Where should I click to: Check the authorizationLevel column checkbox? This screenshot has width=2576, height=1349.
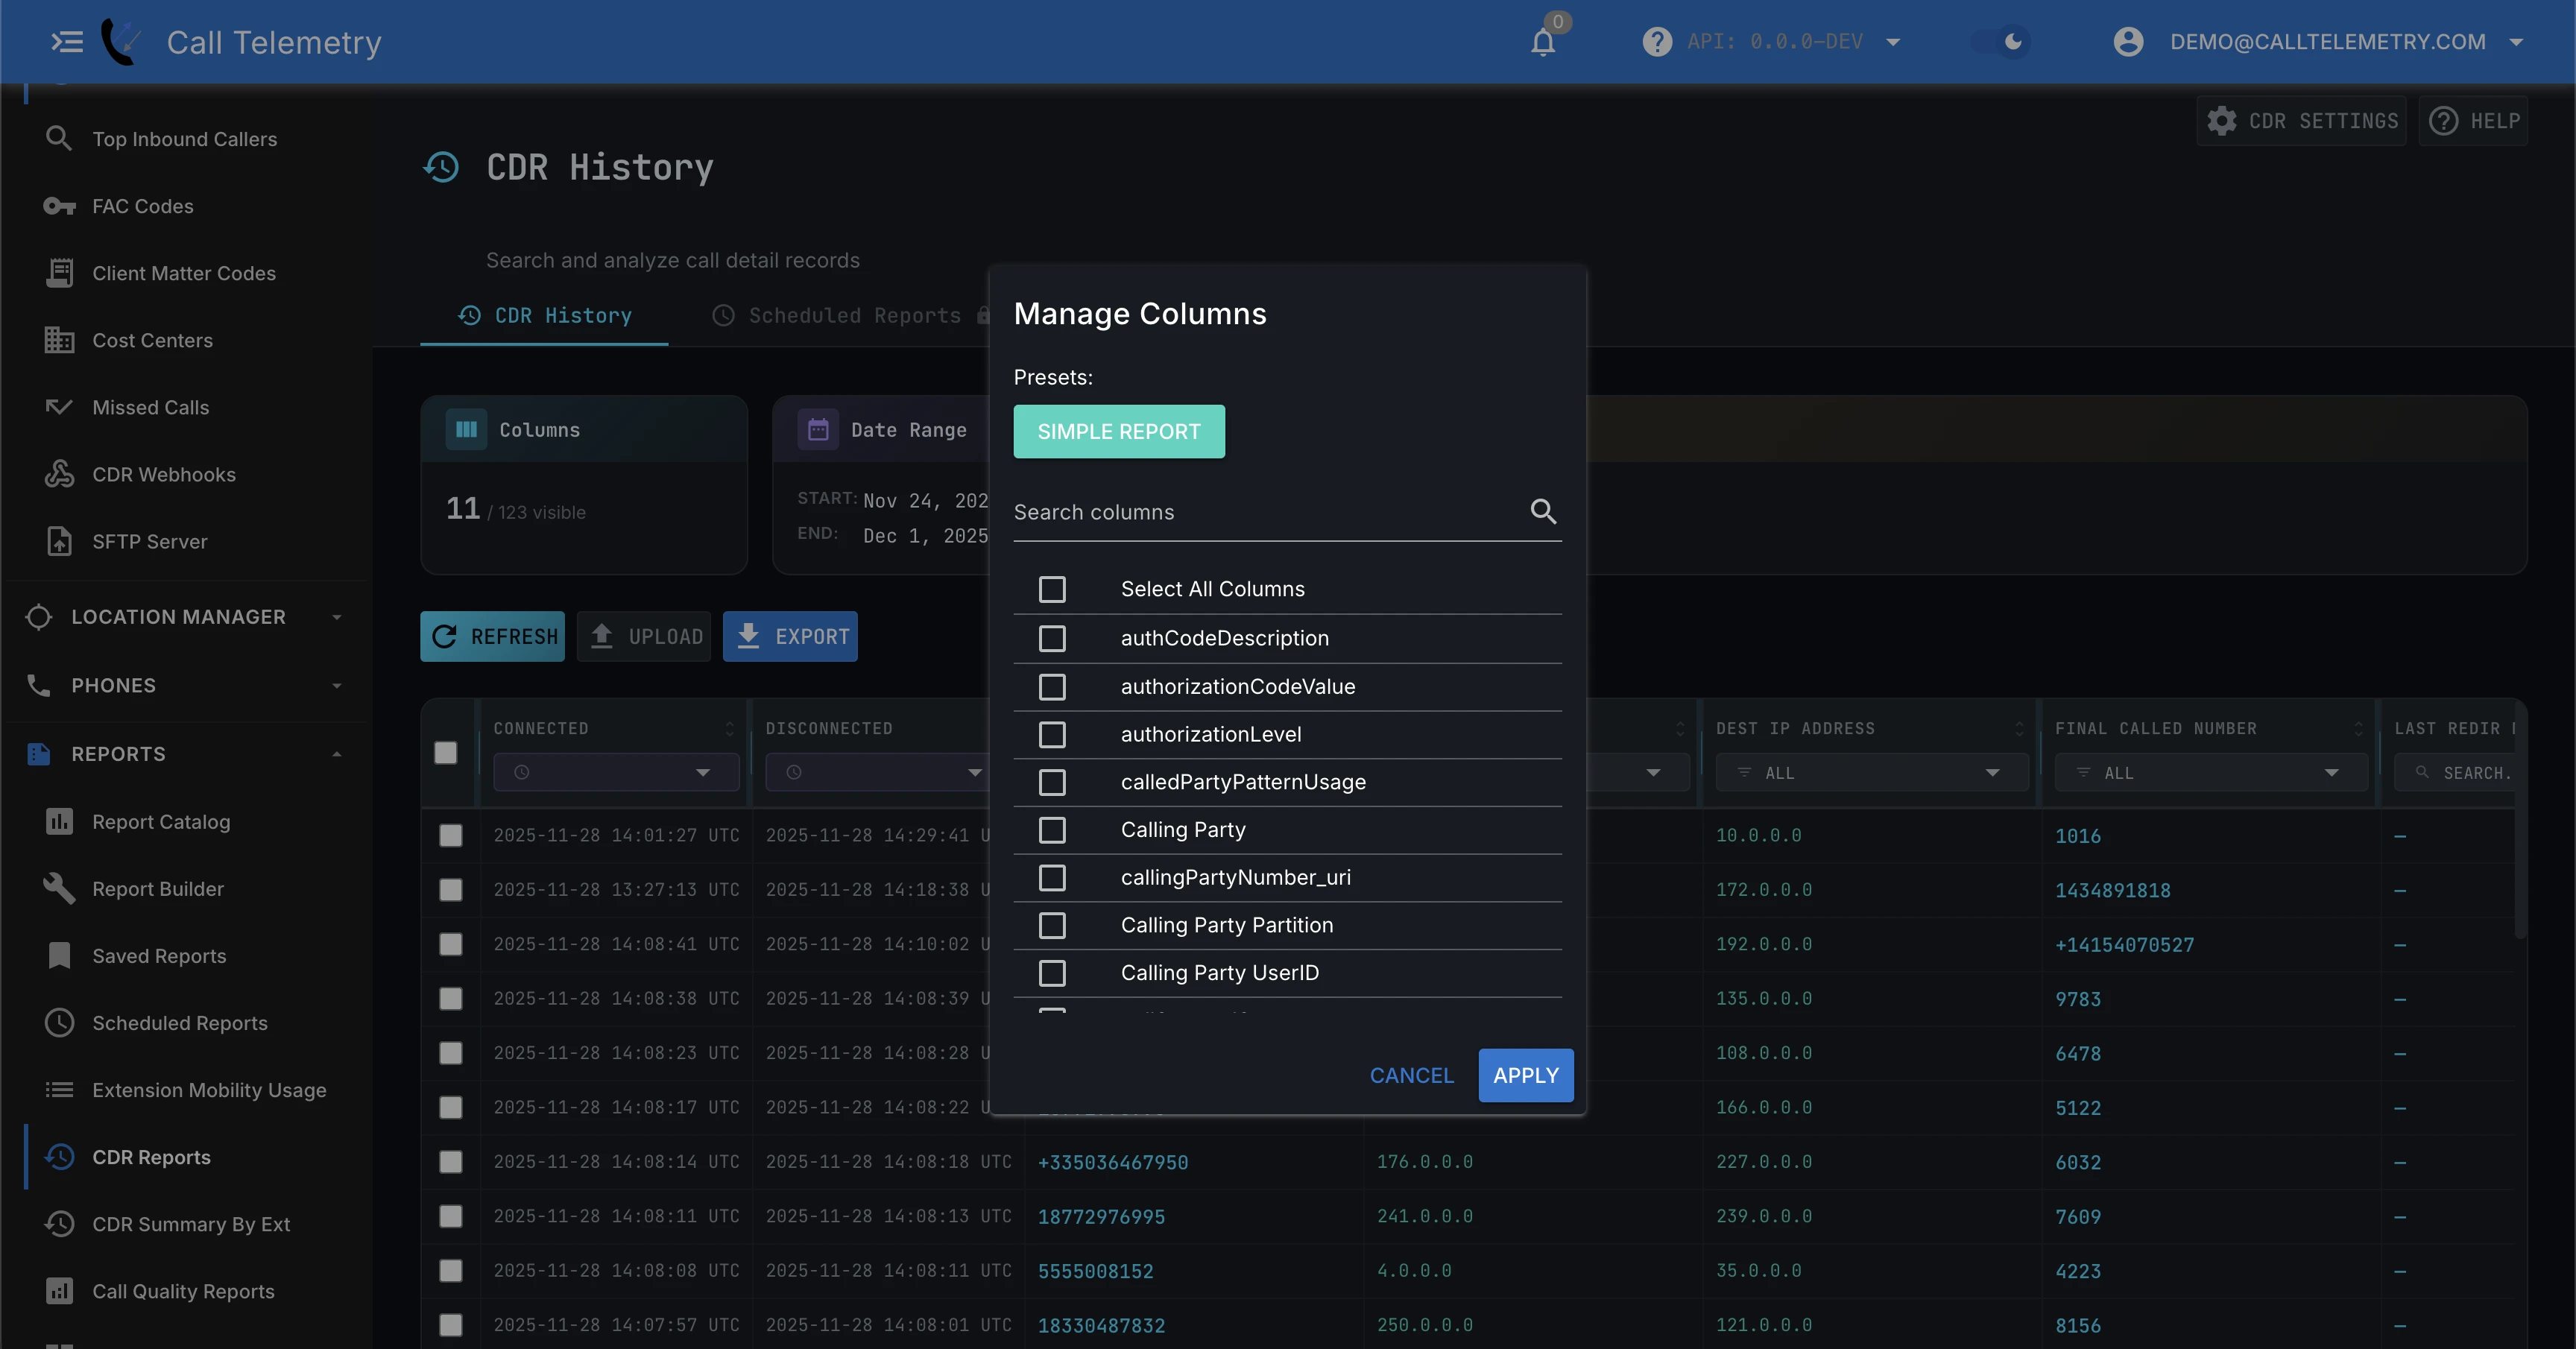1052,735
